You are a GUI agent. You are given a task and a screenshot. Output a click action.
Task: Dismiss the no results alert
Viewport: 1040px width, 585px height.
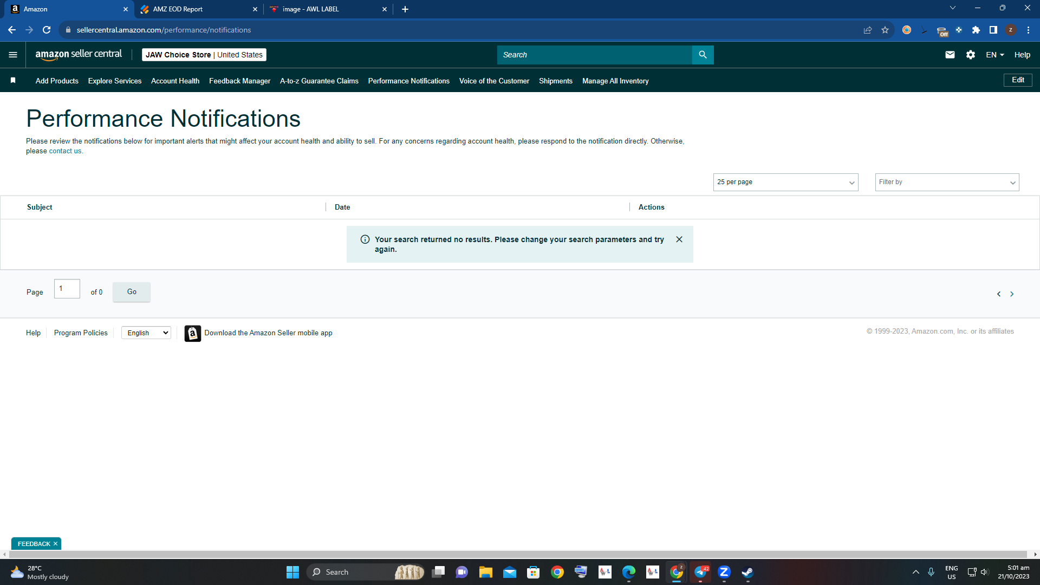tap(679, 239)
